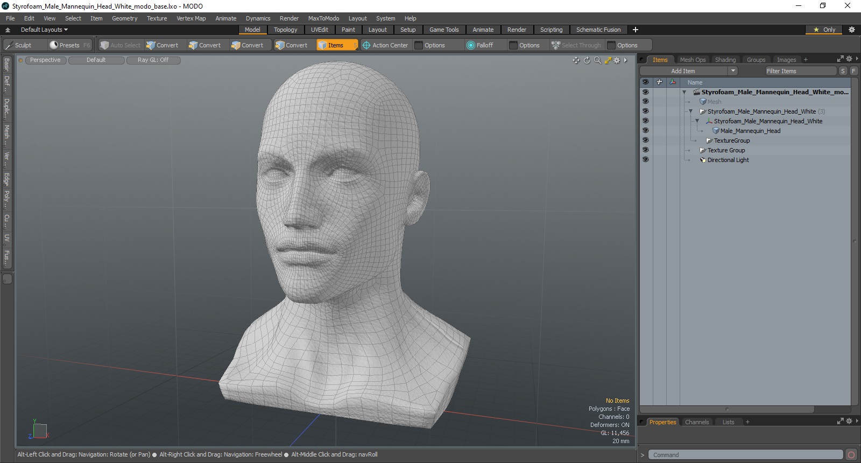
Task: Click the Filter Items input field
Action: 801,71
